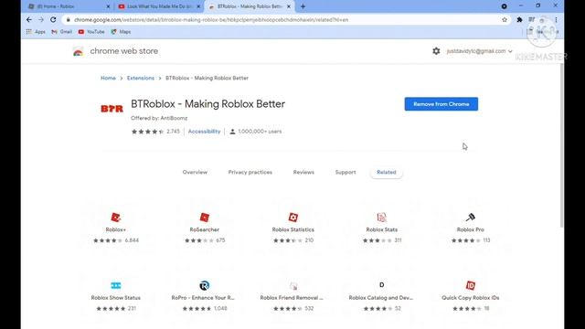Close the Home - Roblox tab
585x329 pixels.
coord(108,6)
